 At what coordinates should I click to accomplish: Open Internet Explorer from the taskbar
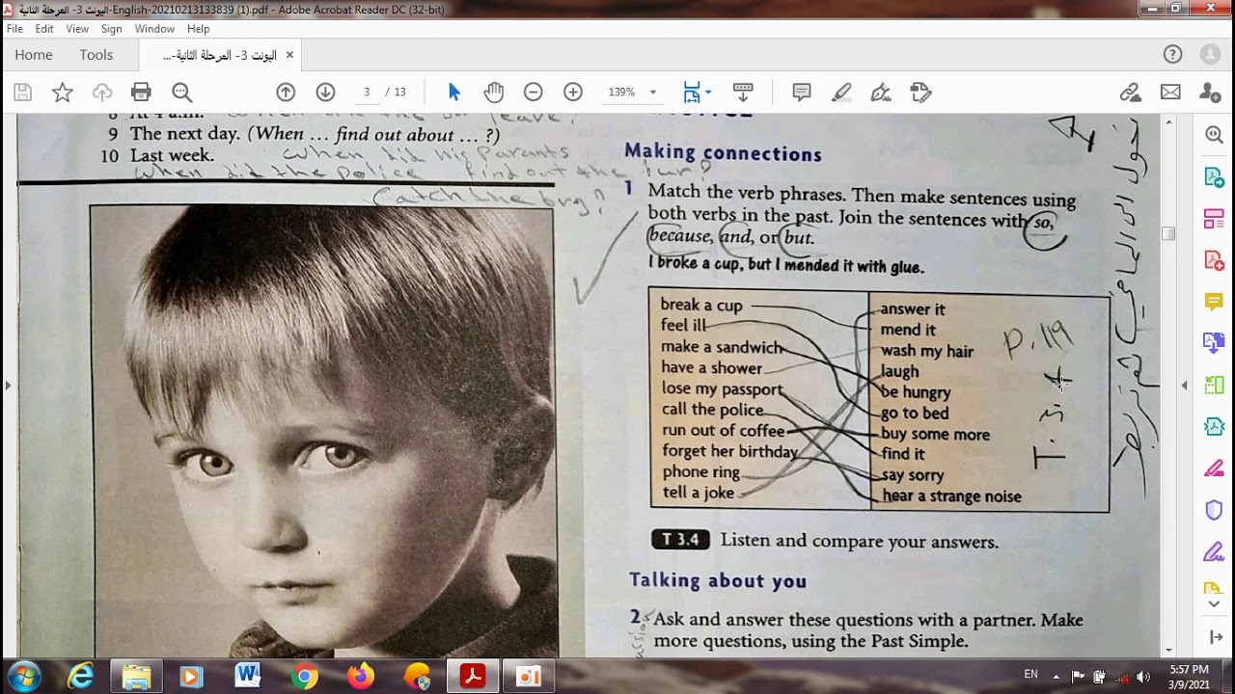[80, 677]
